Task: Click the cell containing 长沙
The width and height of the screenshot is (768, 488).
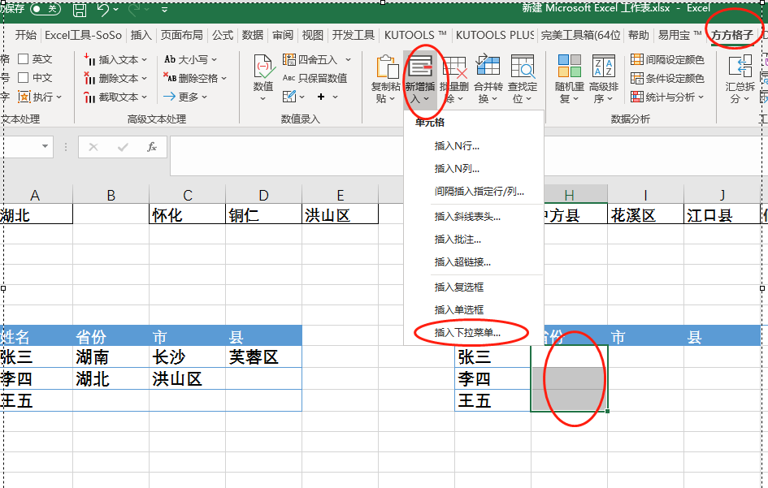Action: click(187, 356)
